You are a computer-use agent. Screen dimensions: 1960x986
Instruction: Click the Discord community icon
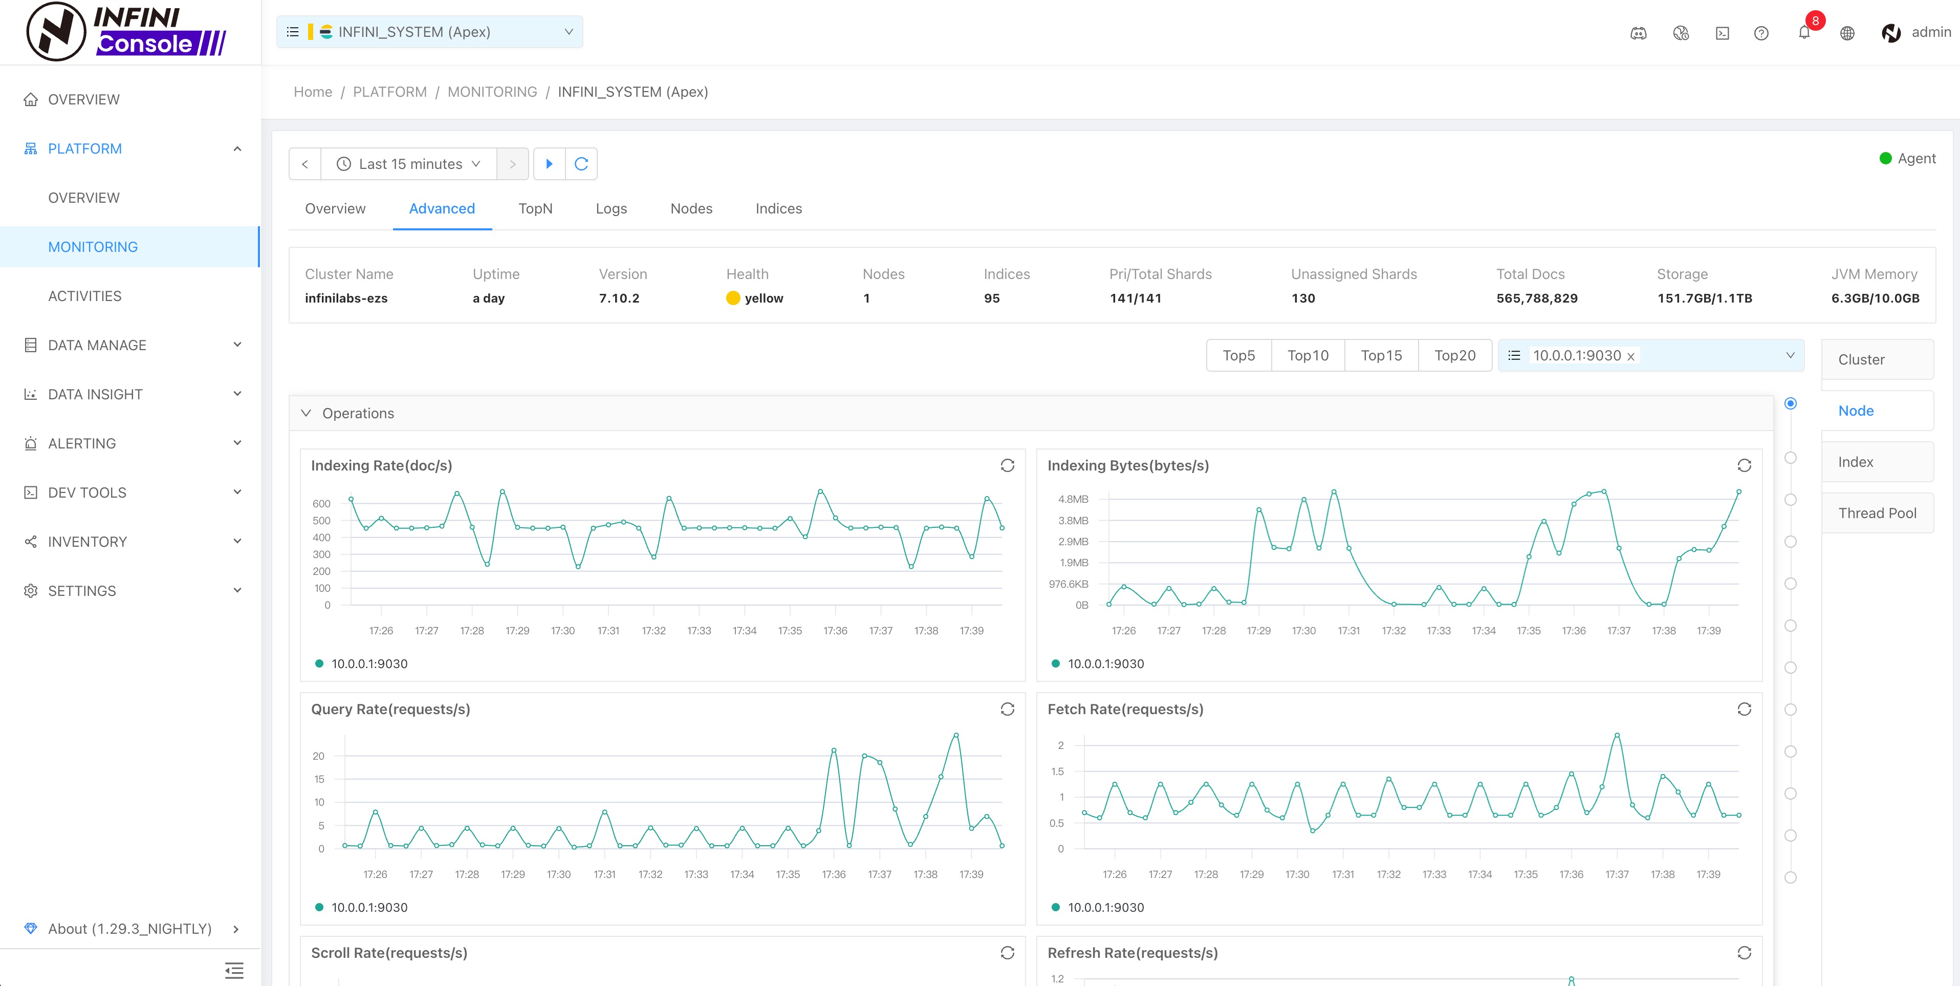[1638, 33]
